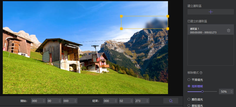236x107 pixels.
Task: Open the 移除模式 help question mark
Action: pyautogui.click(x=201, y=73)
